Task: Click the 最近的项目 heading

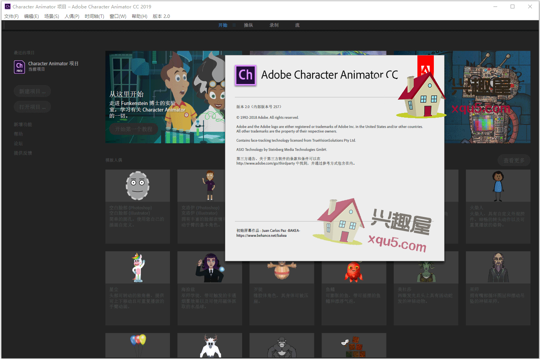Action: (x=24, y=53)
